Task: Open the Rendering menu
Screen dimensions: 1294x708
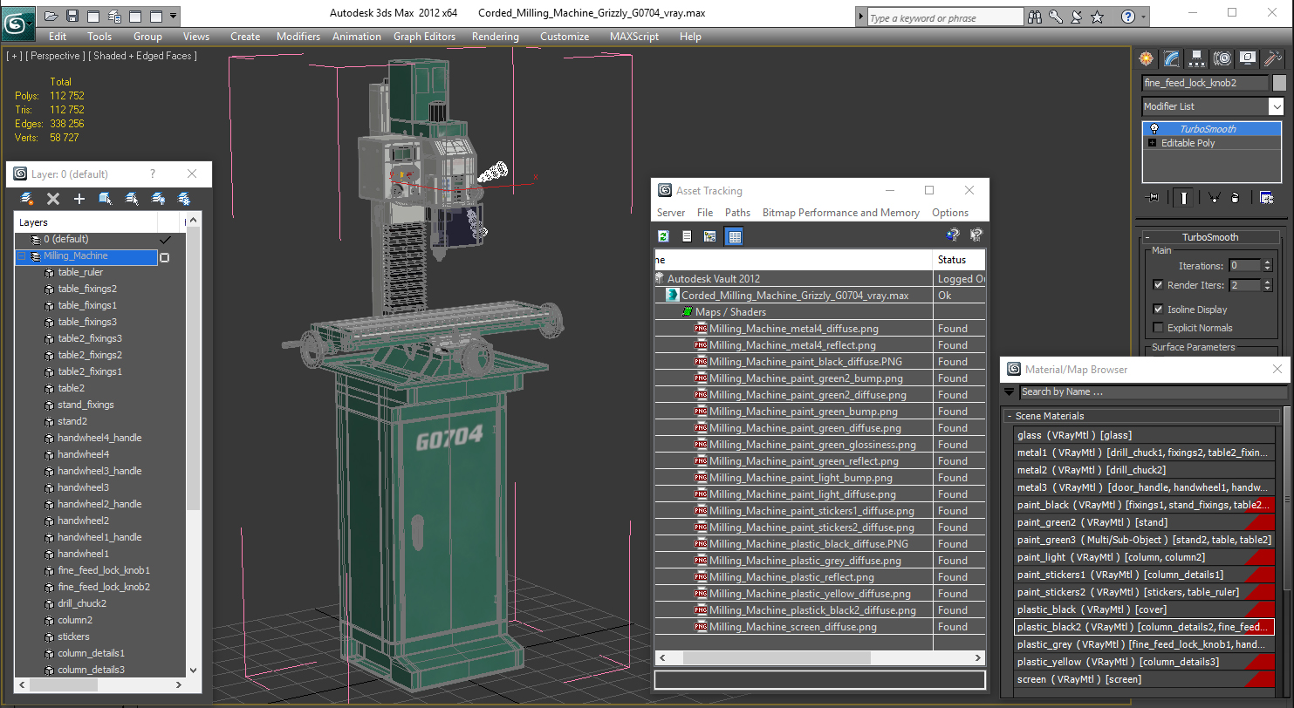Action: pos(495,37)
